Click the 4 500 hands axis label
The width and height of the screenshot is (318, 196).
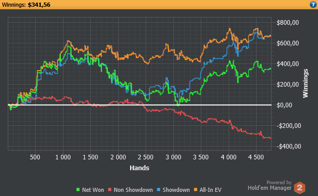click(256, 157)
